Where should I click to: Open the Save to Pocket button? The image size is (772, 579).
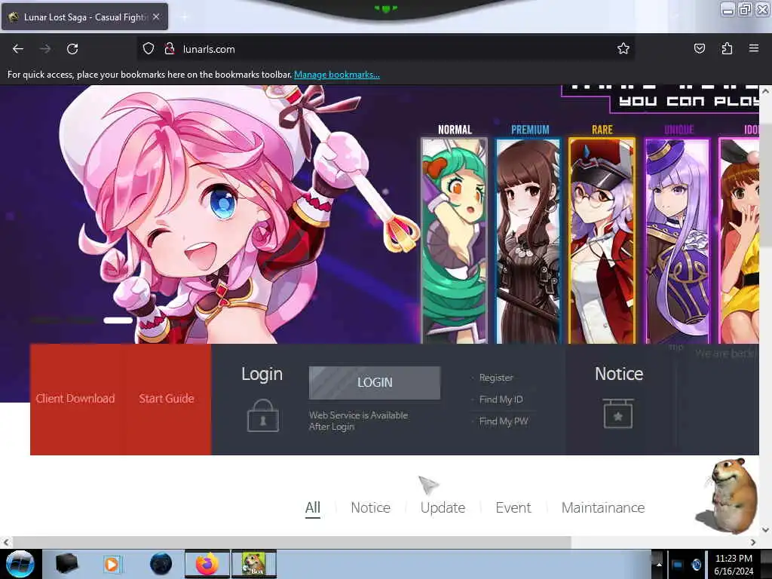coord(699,48)
